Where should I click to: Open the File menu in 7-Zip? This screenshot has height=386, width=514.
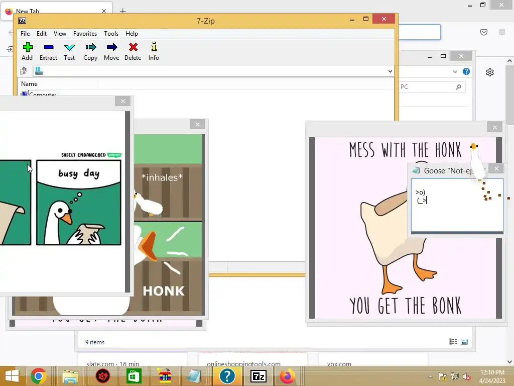(x=25, y=34)
